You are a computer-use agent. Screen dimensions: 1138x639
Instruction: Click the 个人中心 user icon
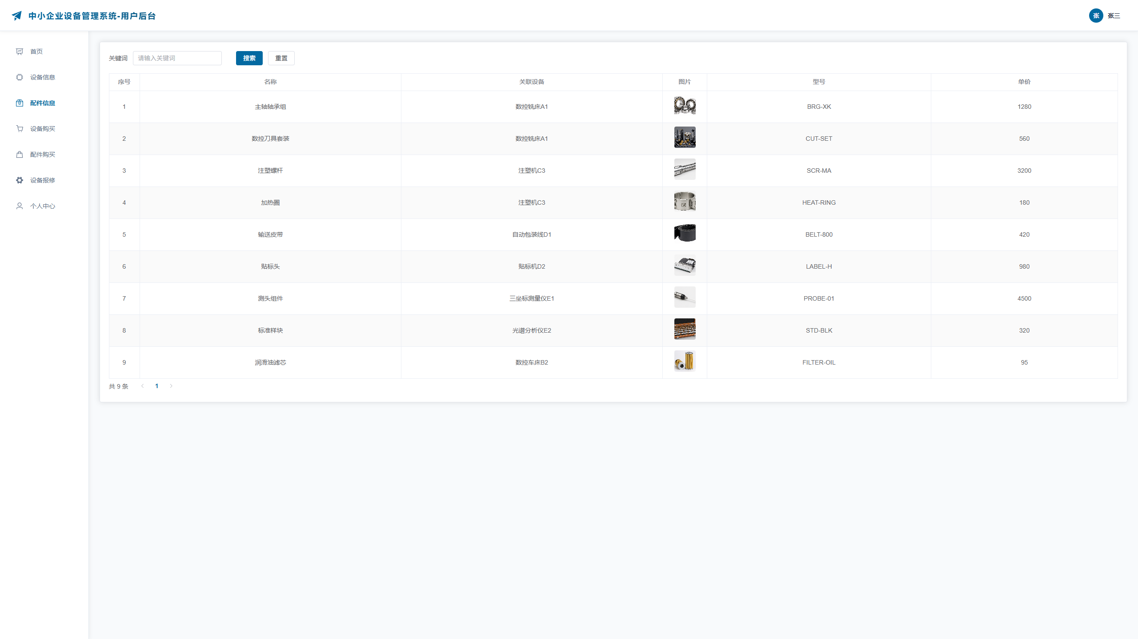coord(20,206)
